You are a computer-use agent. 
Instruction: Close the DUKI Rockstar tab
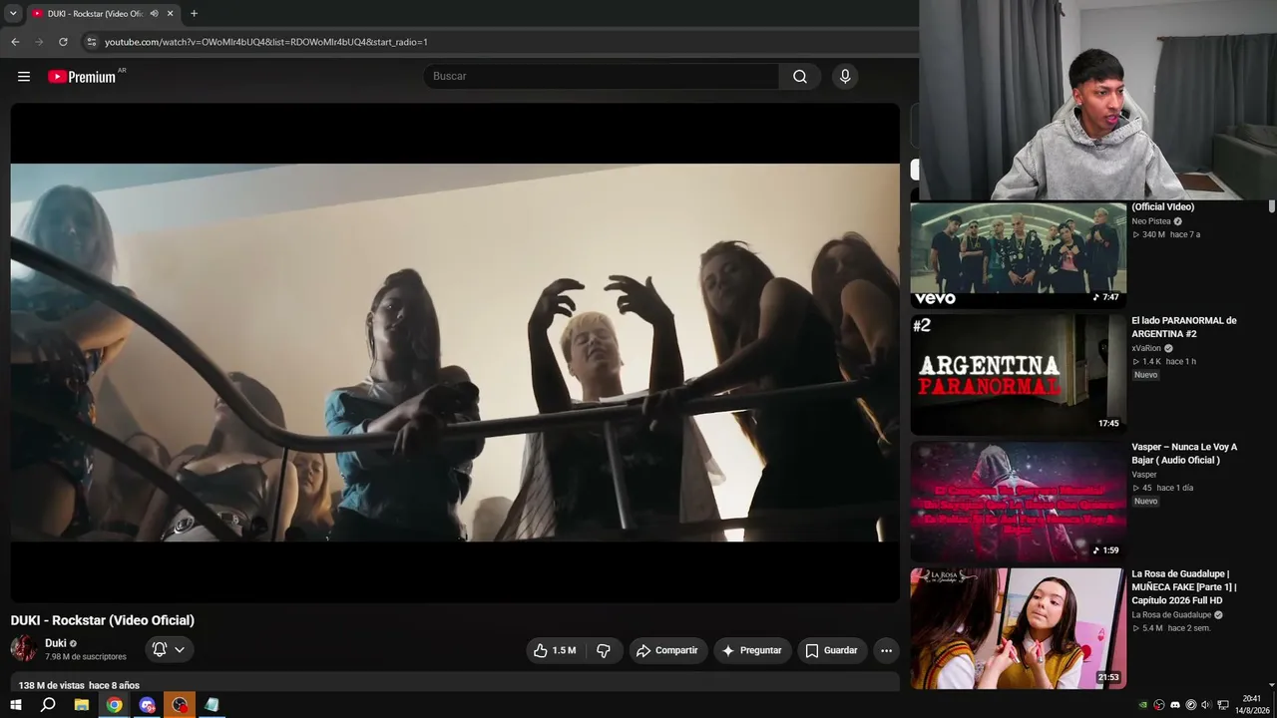click(170, 14)
